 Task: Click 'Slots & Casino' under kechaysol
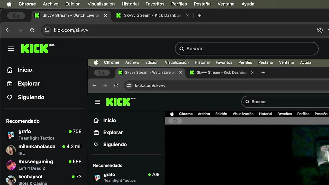[x=33, y=183]
